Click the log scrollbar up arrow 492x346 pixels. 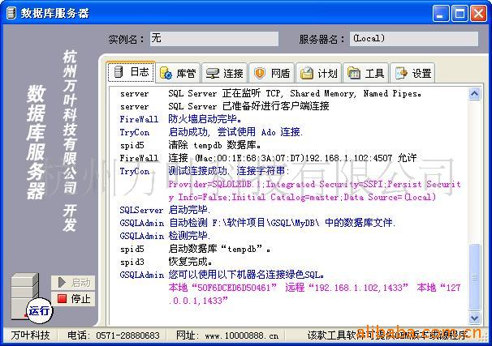(x=474, y=94)
